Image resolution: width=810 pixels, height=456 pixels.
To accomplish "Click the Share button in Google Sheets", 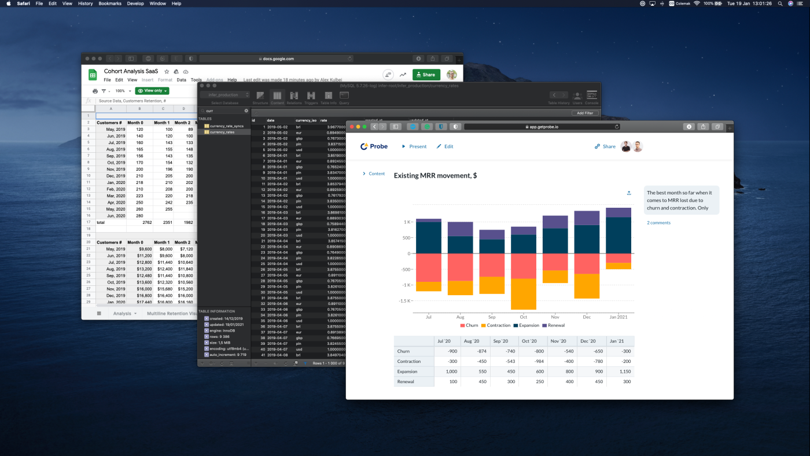I will tap(426, 75).
